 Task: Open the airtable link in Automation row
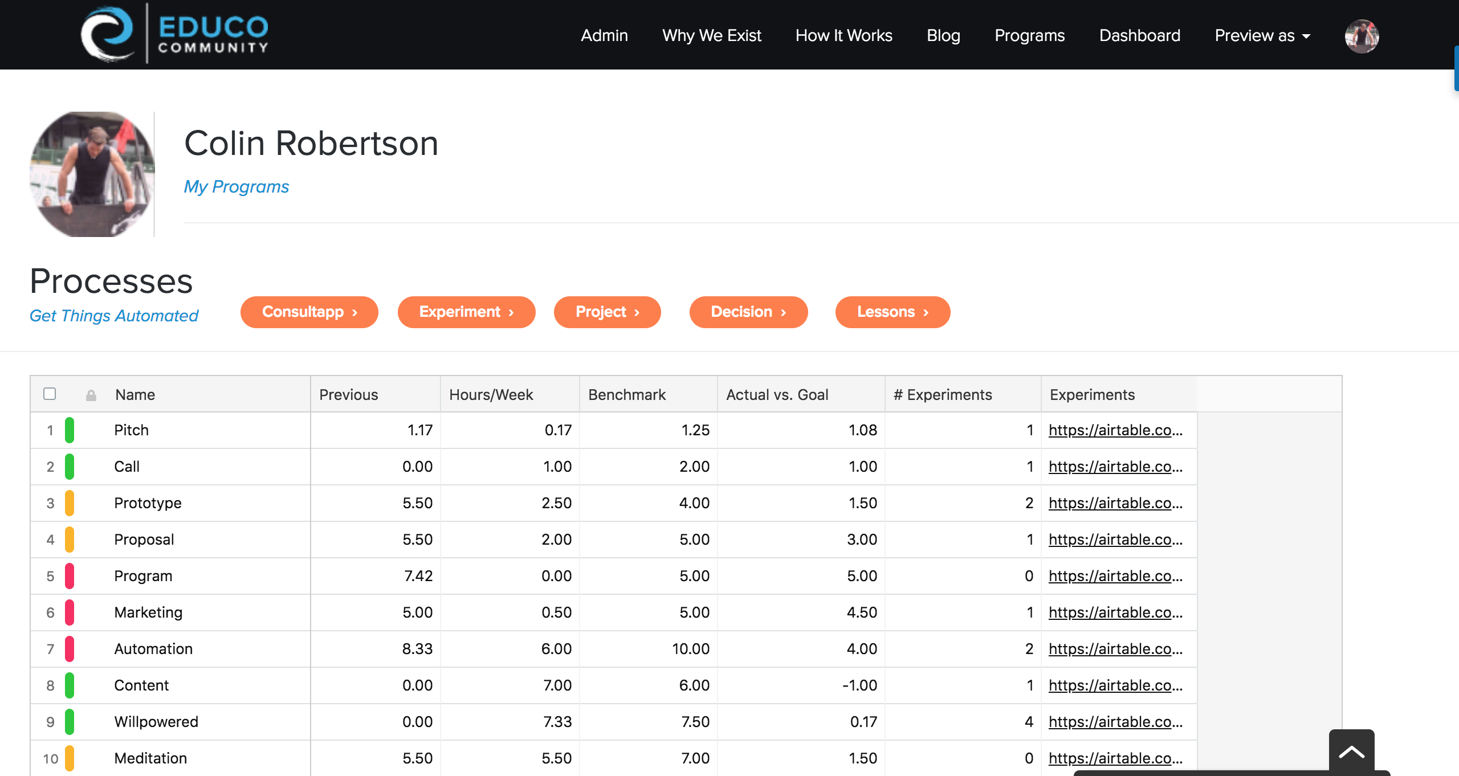1115,649
